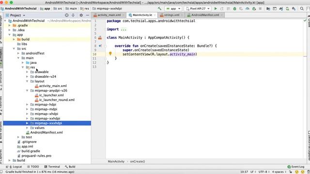Collapse the res folder
This screenshot has width=310, height=174.
point(23,67)
